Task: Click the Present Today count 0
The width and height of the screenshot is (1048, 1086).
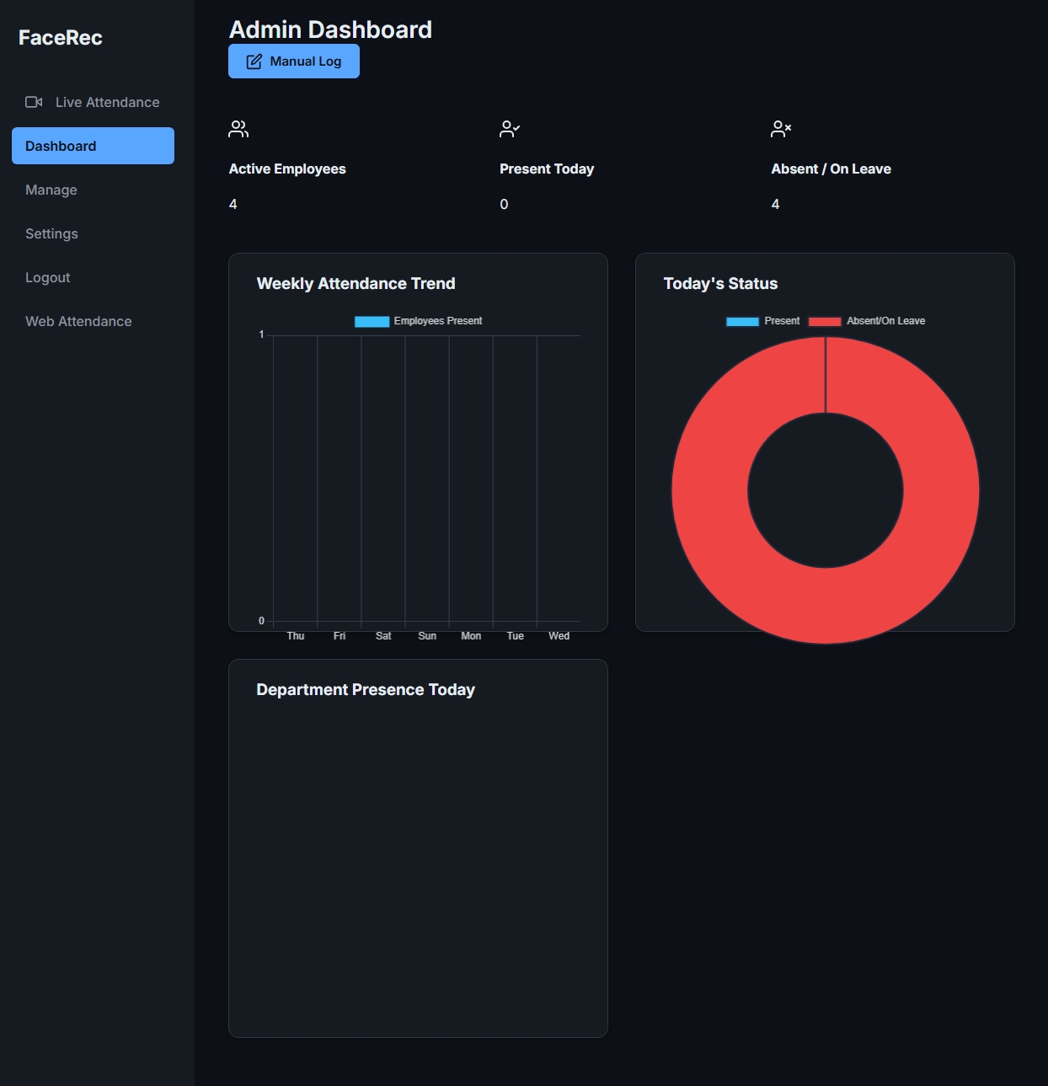Action: (504, 204)
